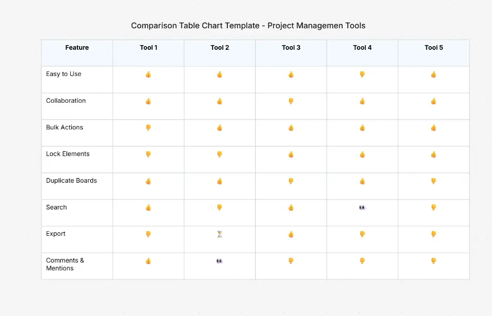
Task: Click thumbs-down icon for Tool 4 Easy to Use
Action: [362, 74]
